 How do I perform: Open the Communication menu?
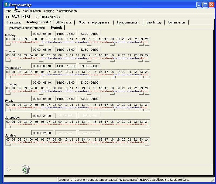click(x=67, y=11)
